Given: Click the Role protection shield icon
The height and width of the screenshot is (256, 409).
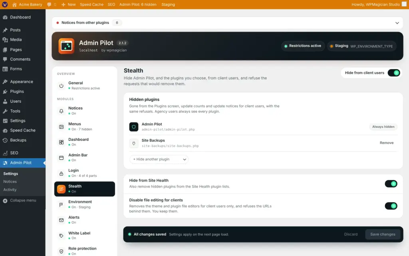Looking at the screenshot, I should 61,251.
